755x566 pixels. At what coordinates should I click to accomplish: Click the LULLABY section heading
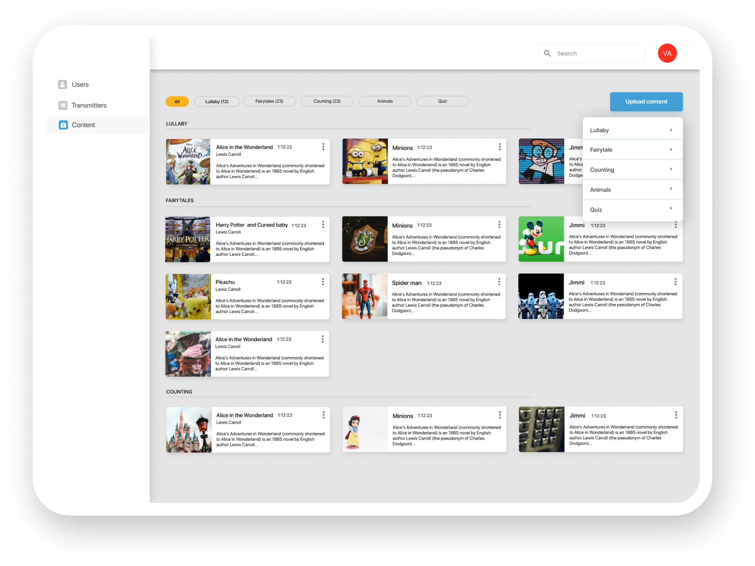(x=177, y=123)
